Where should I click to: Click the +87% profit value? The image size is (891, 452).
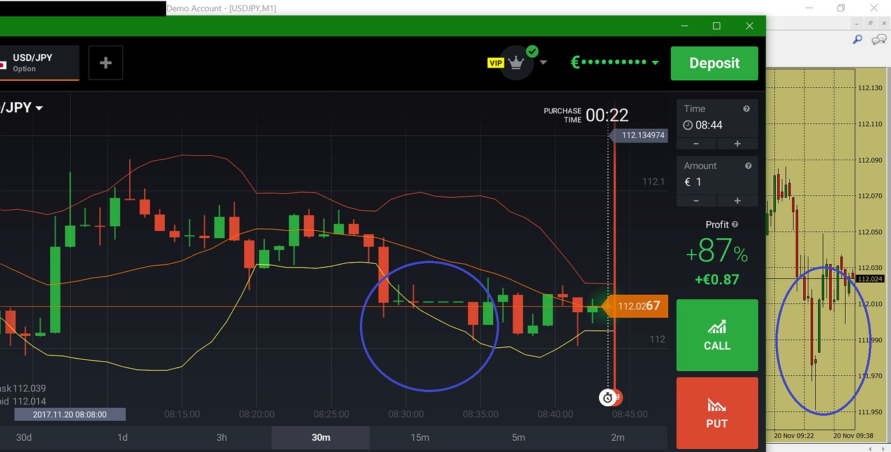tap(717, 253)
